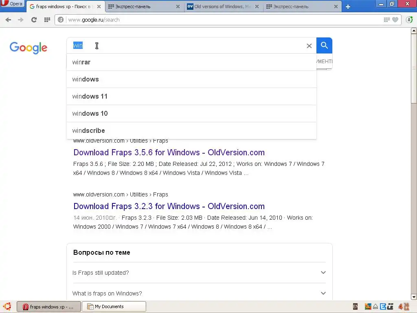Choose the windscribe suggestion

click(191, 130)
